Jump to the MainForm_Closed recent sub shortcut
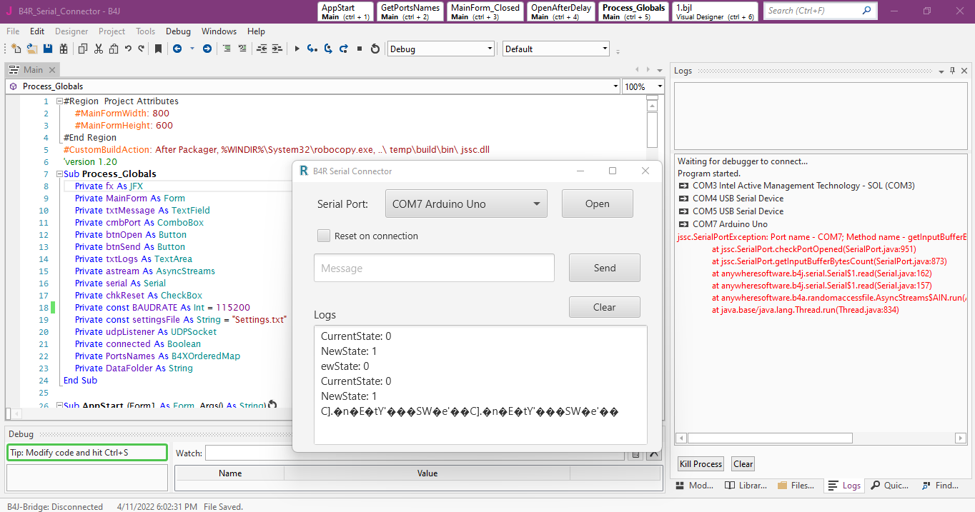 click(x=485, y=11)
